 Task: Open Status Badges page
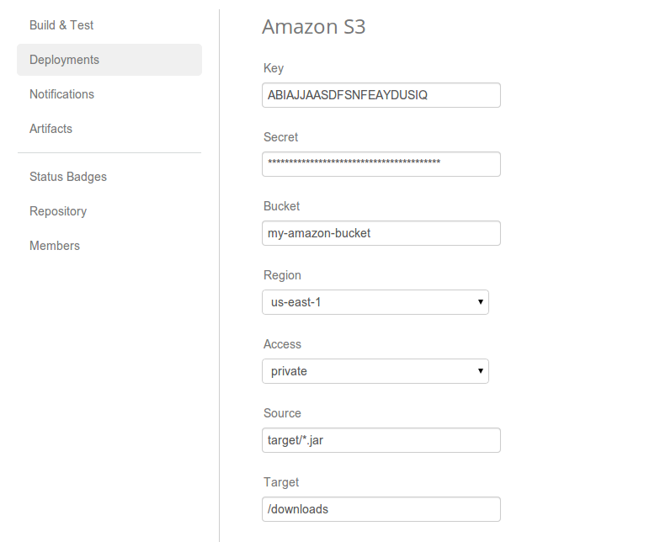pos(68,177)
